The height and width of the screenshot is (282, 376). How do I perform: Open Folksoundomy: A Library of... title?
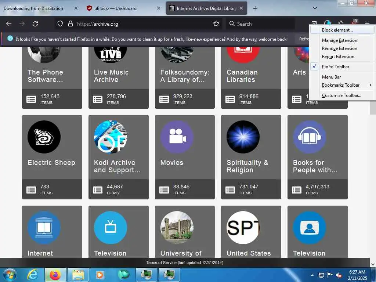coord(185,76)
